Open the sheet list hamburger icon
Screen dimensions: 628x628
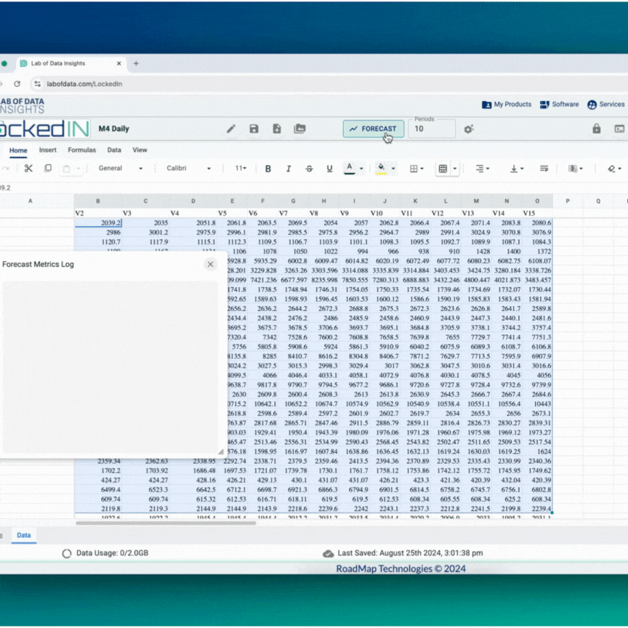click(1, 536)
